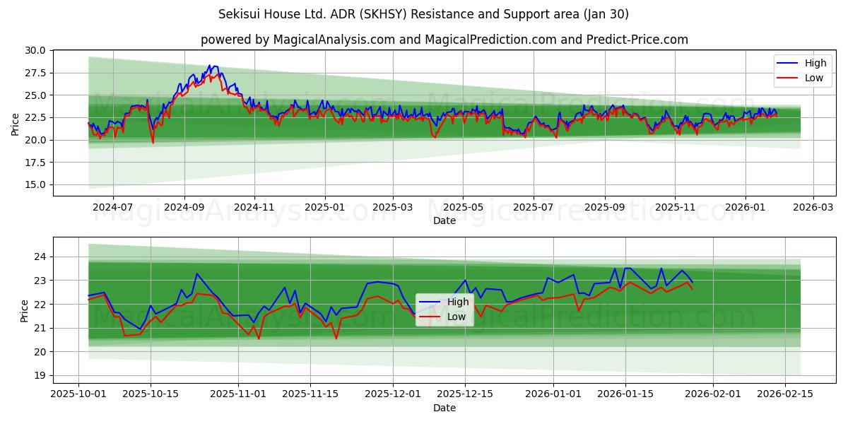The image size is (848, 424).
Task: Click top chart y-axis value '25.0'
Action: [37, 95]
